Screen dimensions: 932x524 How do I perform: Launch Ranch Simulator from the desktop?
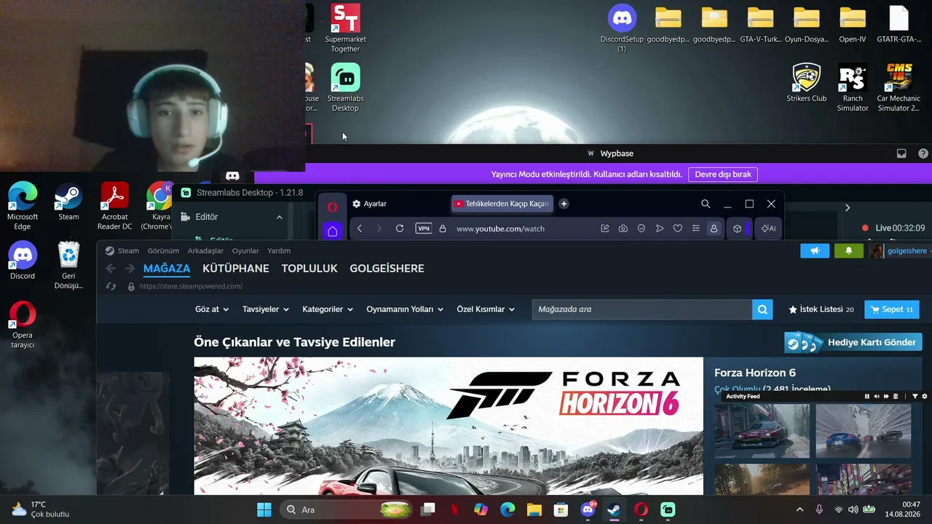click(853, 87)
